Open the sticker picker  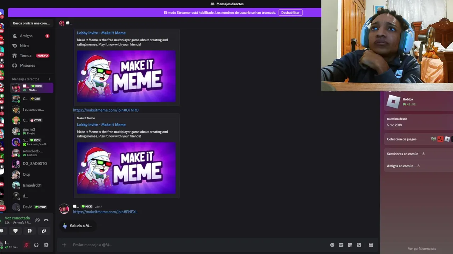click(x=350, y=245)
